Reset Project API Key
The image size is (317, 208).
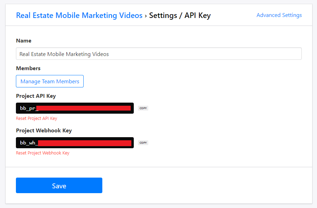(x=36, y=118)
